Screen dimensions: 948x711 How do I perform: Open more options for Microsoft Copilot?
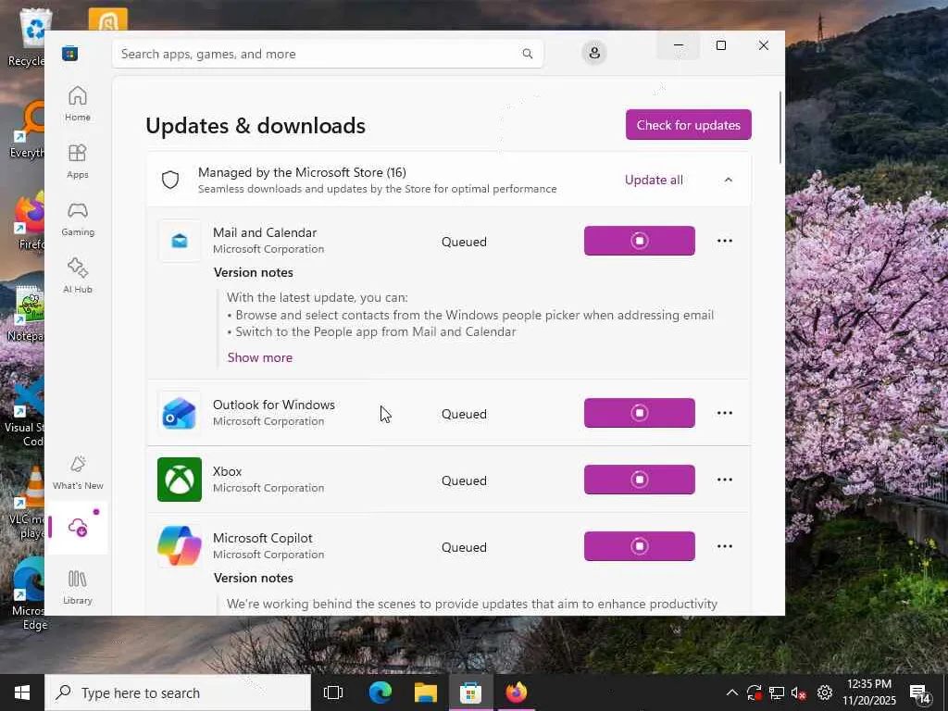724,546
